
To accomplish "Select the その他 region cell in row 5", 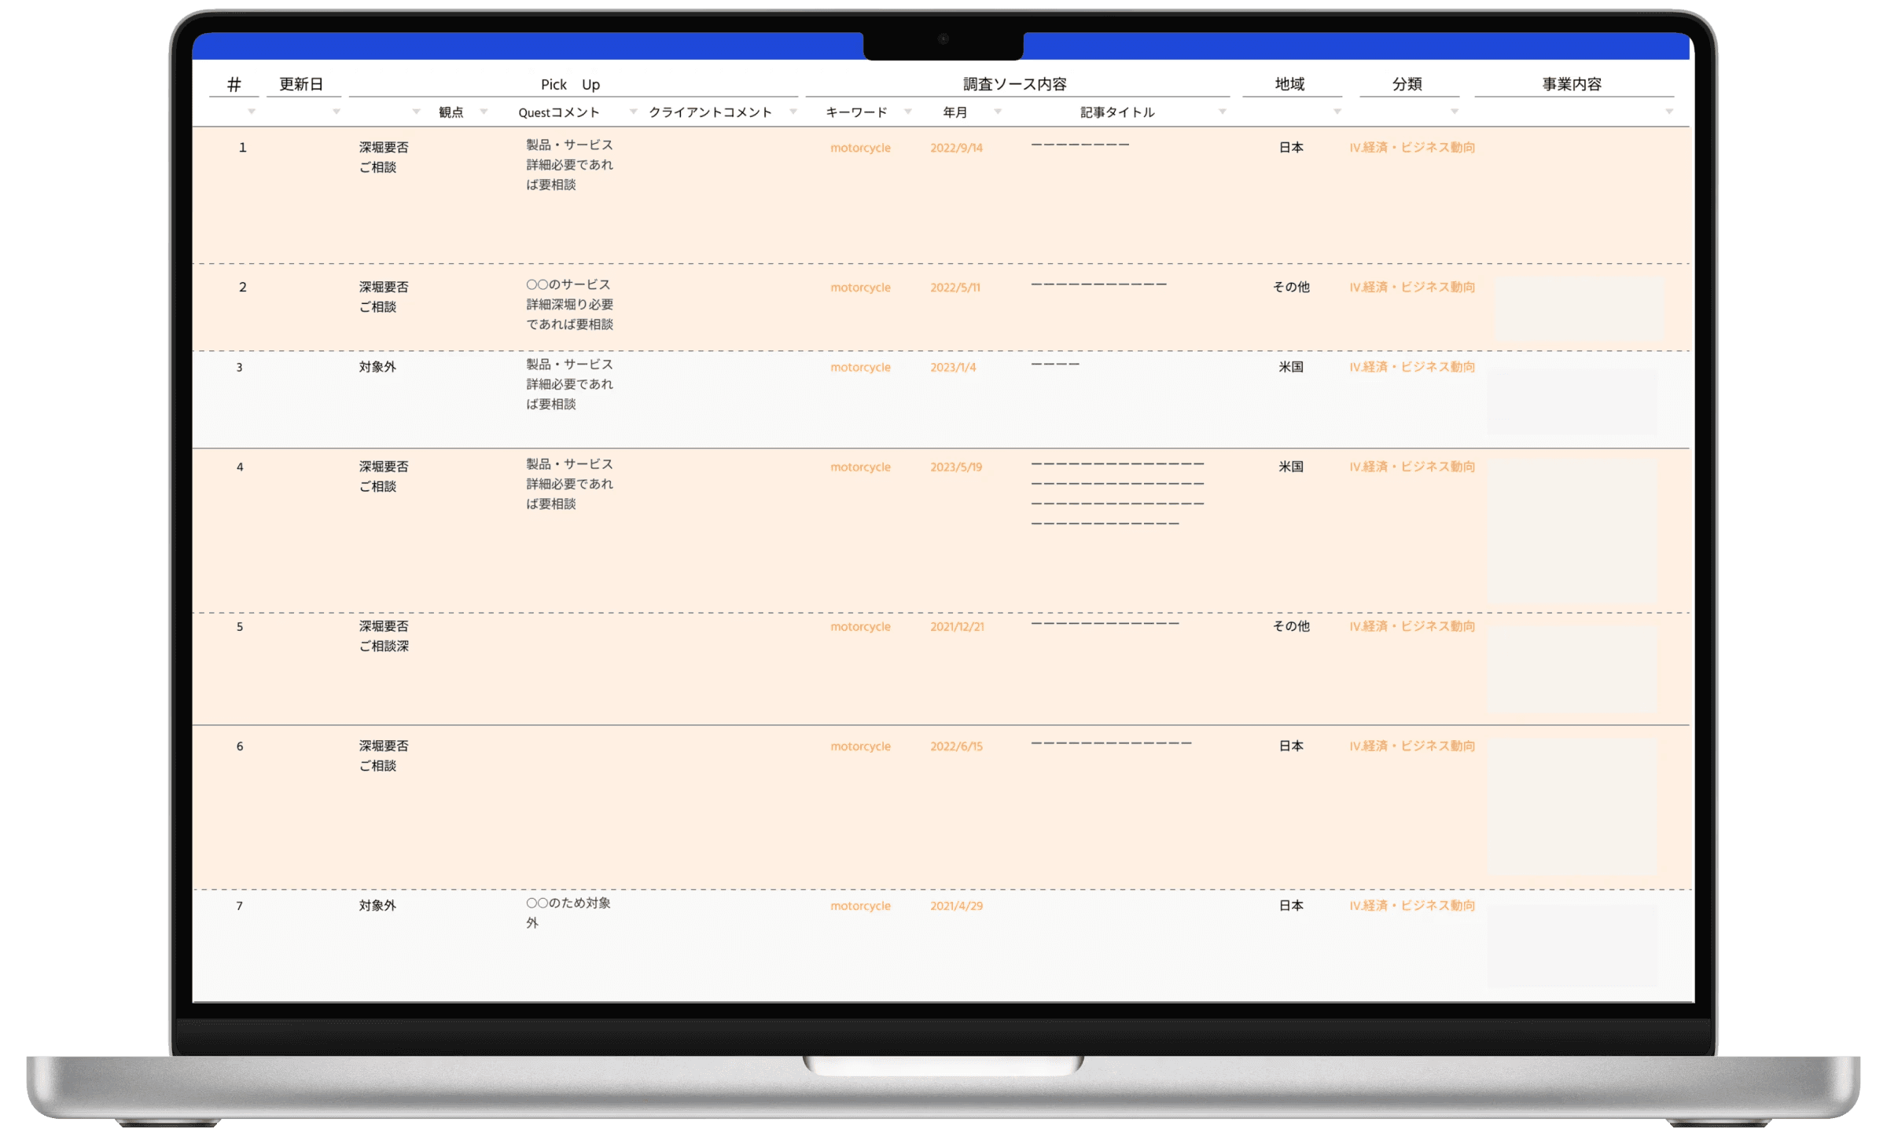I will pyautogui.click(x=1291, y=626).
